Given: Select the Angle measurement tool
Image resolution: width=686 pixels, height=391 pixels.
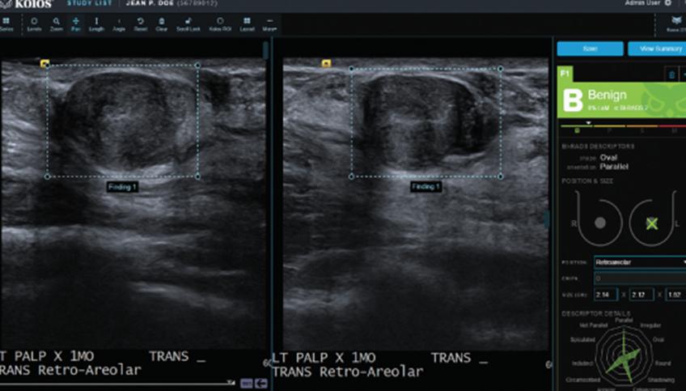Looking at the screenshot, I should (x=119, y=23).
